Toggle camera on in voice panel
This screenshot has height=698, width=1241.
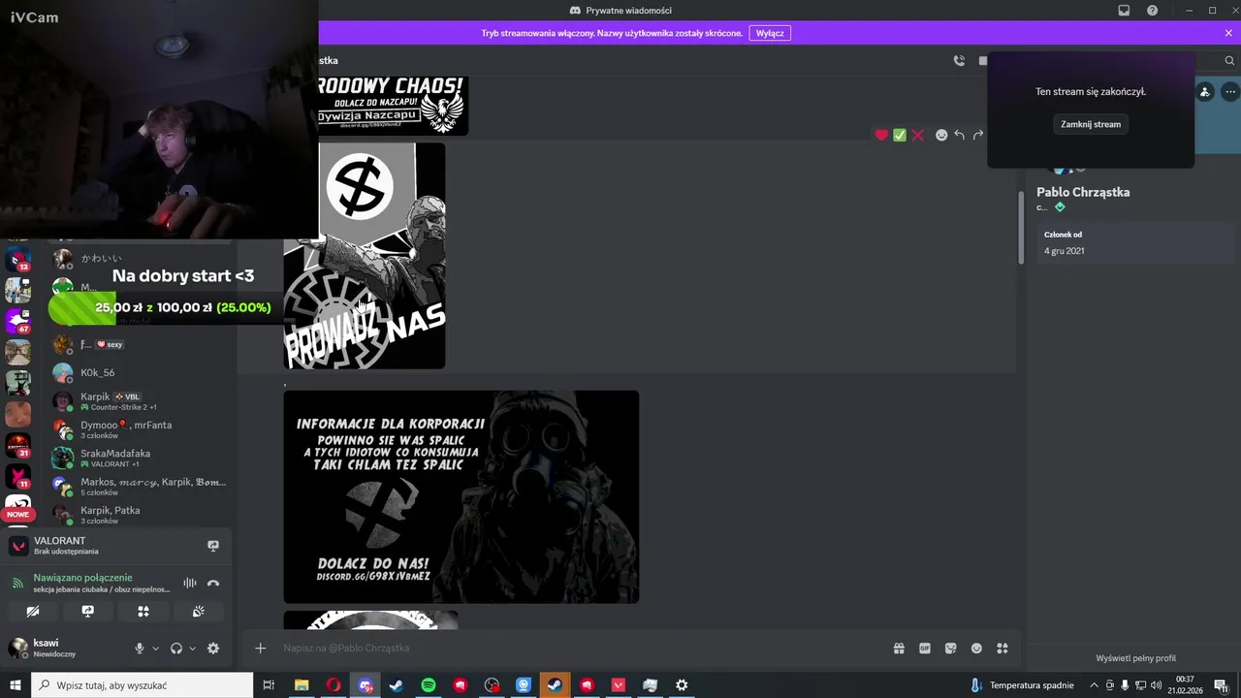33,611
